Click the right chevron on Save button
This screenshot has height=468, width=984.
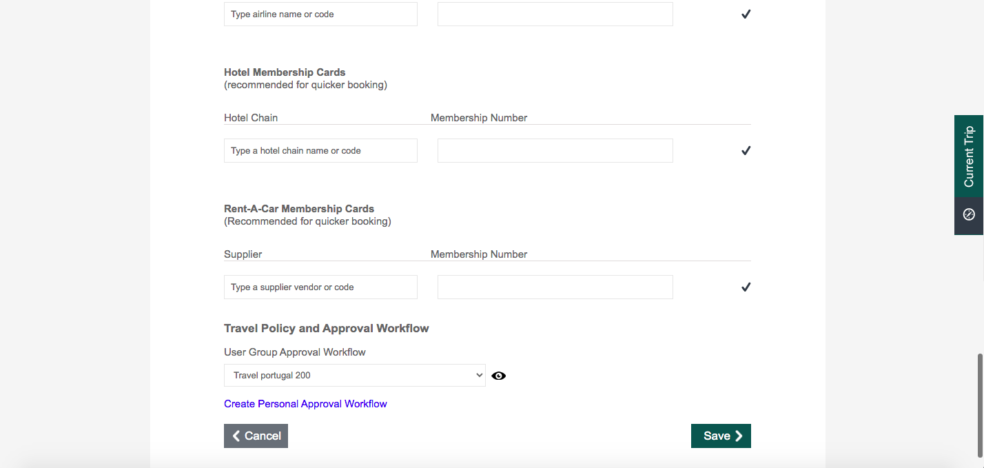(x=739, y=436)
